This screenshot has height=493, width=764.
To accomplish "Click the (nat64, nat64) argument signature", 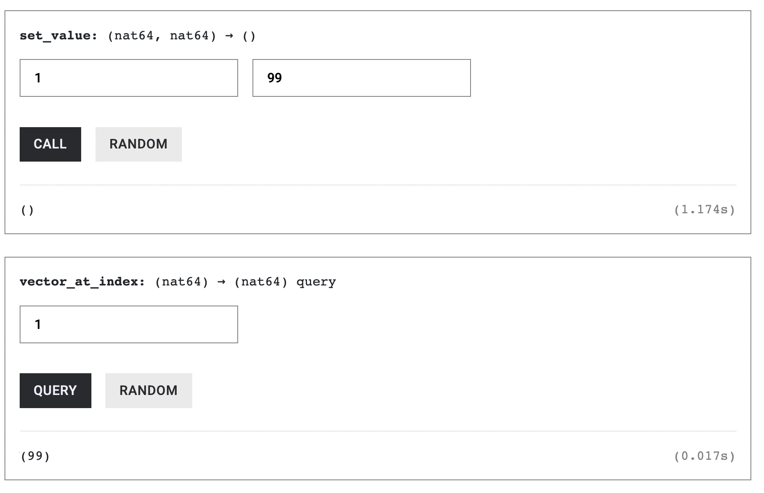I will click(x=162, y=36).
